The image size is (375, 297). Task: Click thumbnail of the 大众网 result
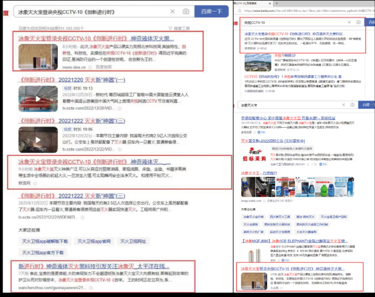254,281
